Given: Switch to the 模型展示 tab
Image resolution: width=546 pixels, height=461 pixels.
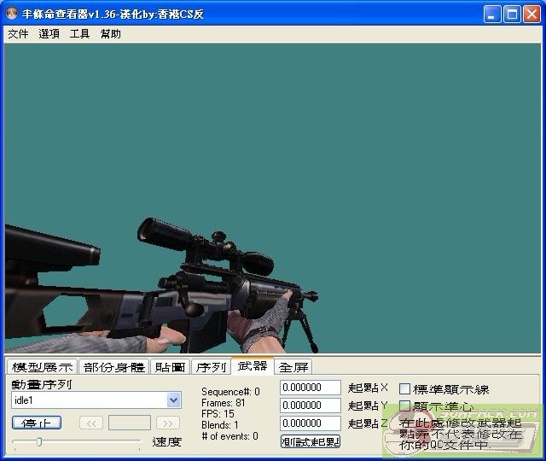Looking at the screenshot, I should (x=42, y=367).
